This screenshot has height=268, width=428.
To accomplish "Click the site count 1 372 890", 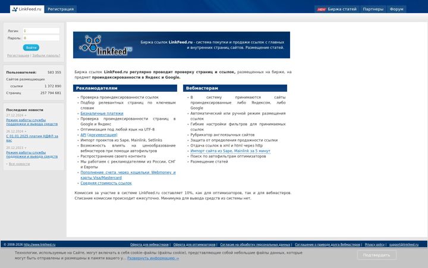I will [x=53, y=86].
